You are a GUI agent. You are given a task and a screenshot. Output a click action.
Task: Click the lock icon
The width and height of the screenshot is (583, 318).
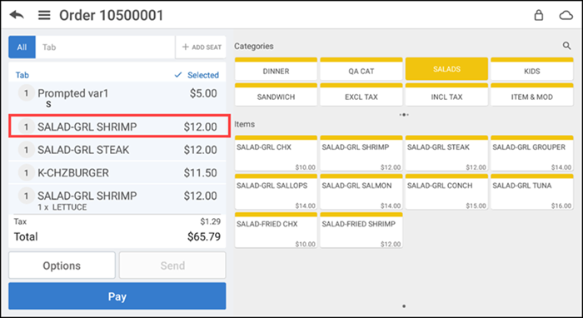(x=538, y=15)
